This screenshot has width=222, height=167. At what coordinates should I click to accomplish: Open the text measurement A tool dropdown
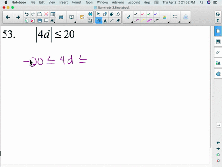(53, 20)
